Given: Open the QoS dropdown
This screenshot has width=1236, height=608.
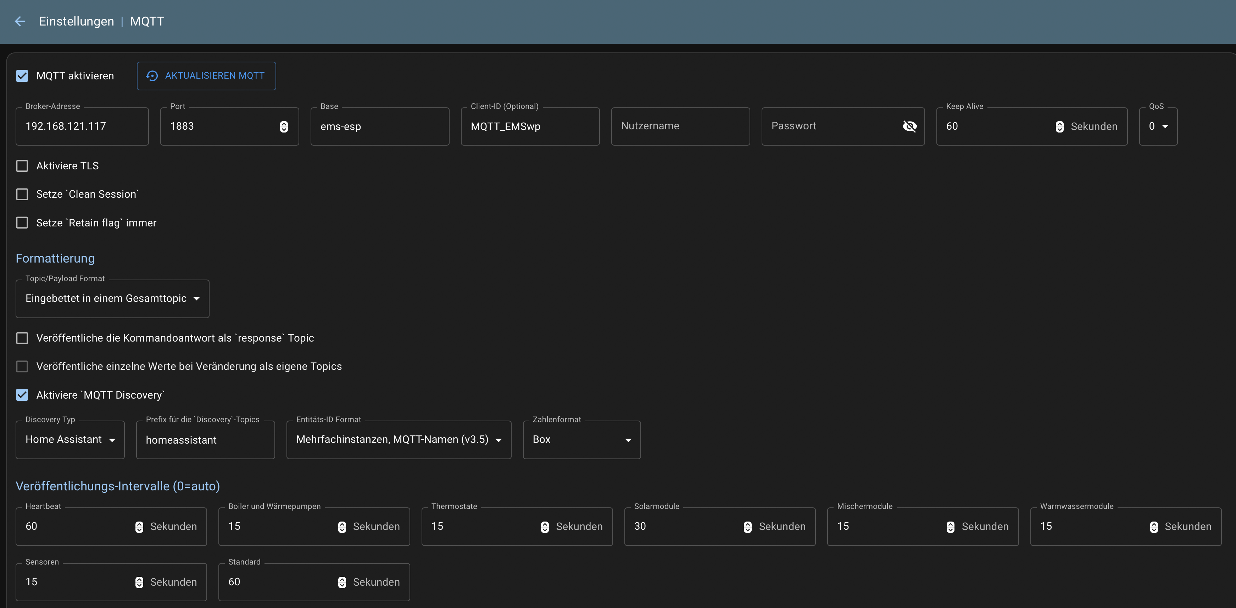Looking at the screenshot, I should coord(1158,126).
